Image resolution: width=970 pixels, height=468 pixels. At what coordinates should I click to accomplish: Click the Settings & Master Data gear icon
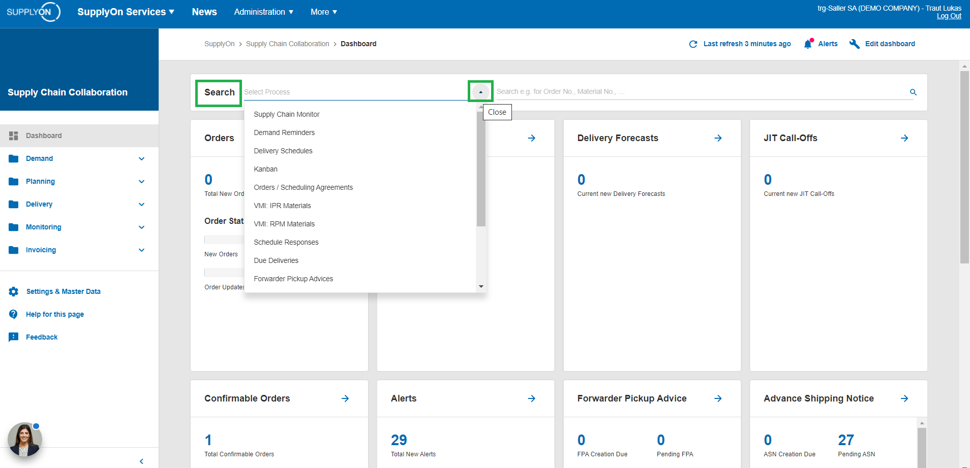[x=14, y=291]
